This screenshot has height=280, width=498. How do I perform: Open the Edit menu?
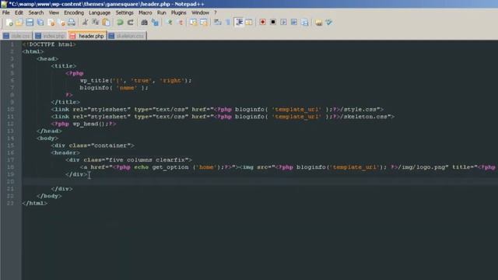19,12
